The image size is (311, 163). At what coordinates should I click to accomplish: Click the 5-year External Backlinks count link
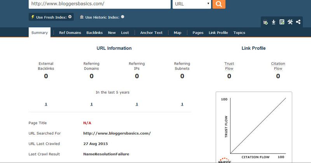[46, 104]
